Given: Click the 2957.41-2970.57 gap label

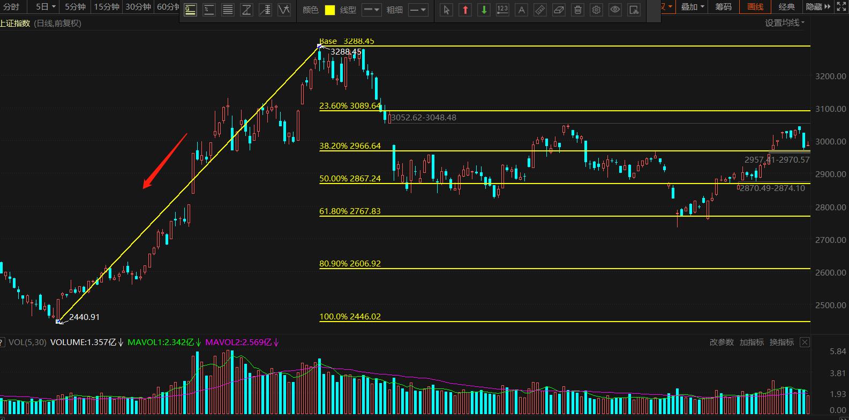Looking at the screenshot, I should [x=777, y=160].
